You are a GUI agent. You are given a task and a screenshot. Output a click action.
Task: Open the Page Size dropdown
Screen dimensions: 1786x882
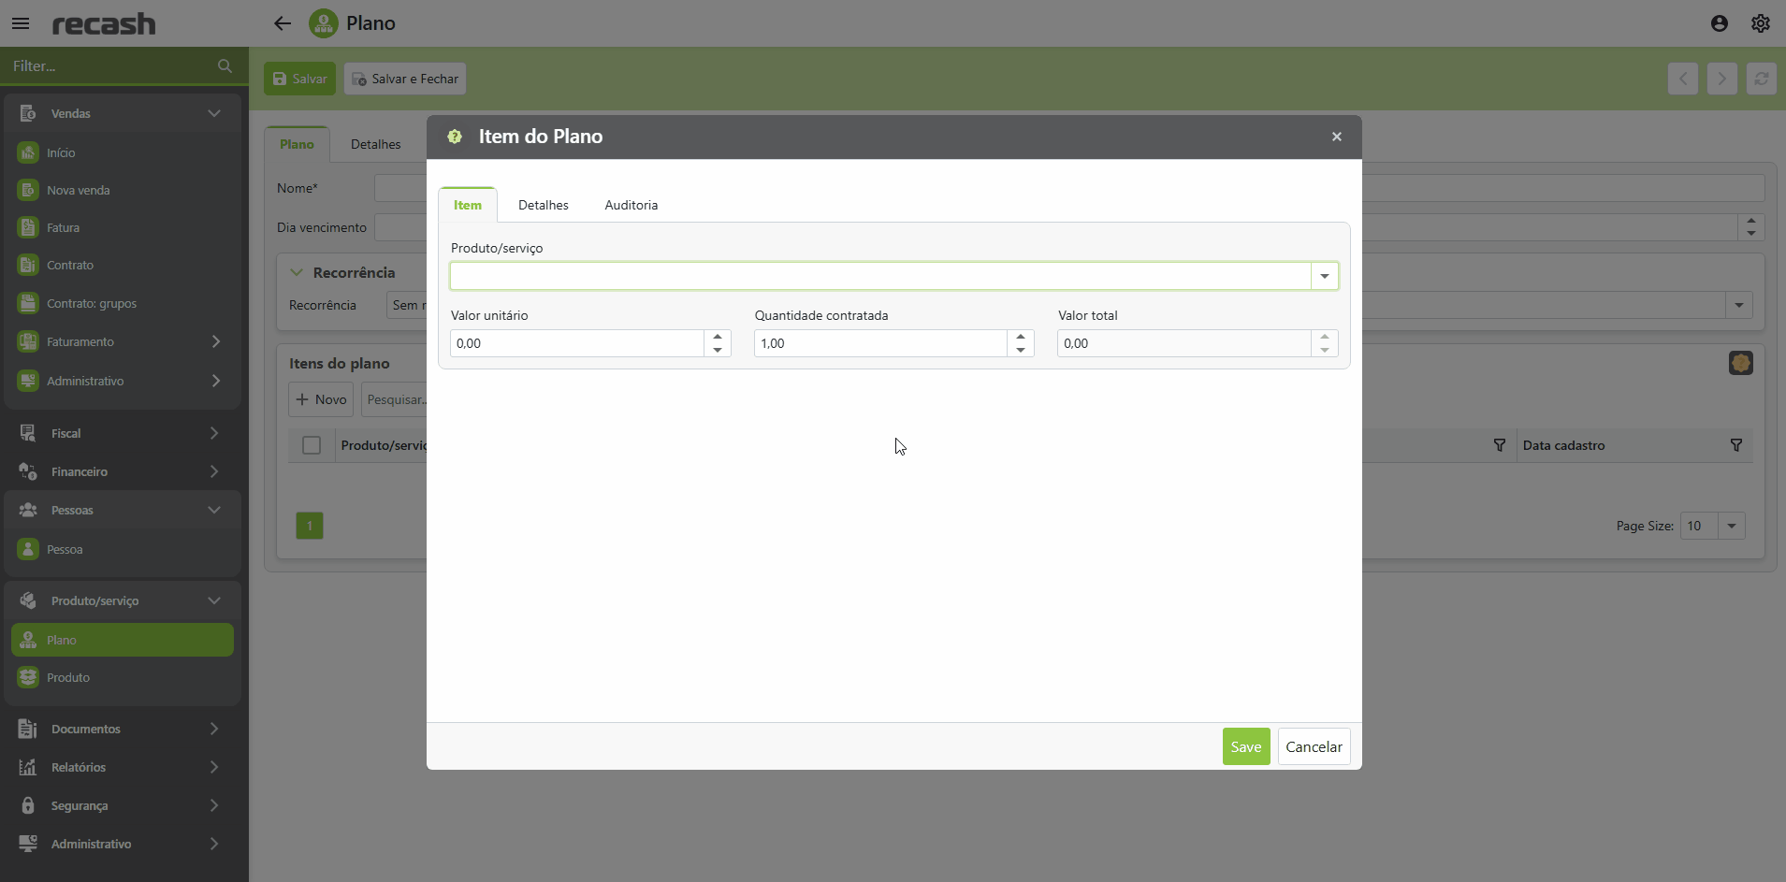[x=1731, y=526]
